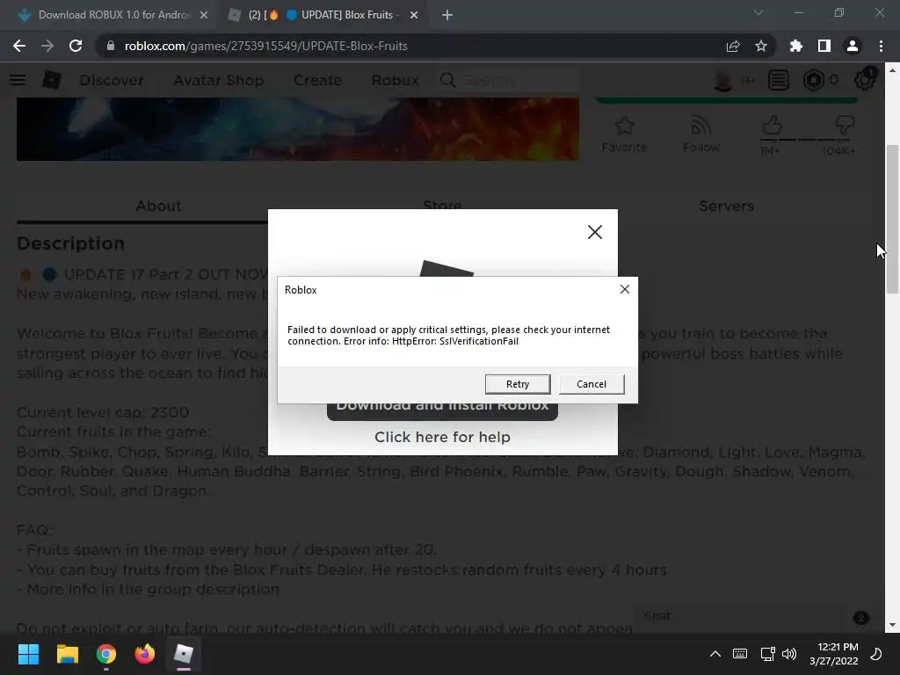Open the volume control tray icon
Viewport: 900px width, 675px height.
(789, 654)
